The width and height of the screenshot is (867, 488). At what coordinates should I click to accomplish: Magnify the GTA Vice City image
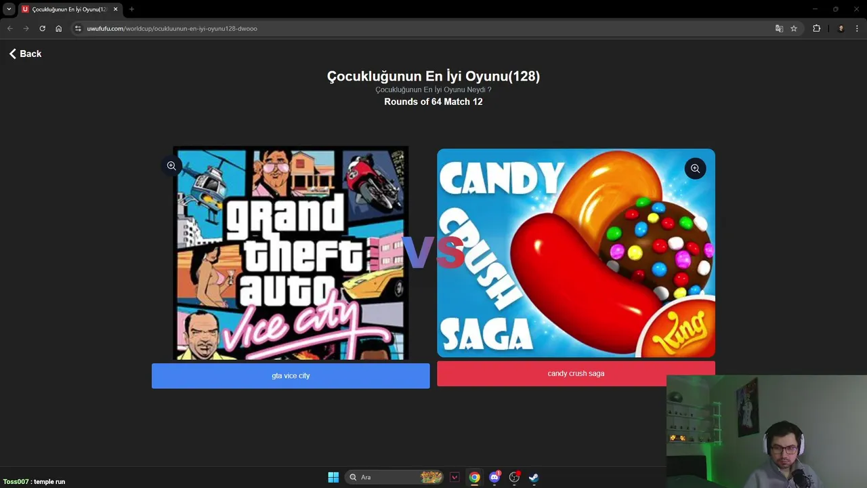tap(171, 165)
